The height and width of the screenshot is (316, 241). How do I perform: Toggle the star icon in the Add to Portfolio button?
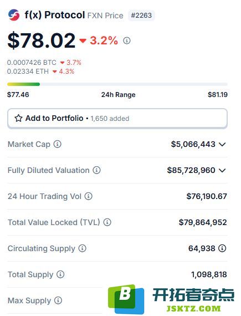[18, 118]
